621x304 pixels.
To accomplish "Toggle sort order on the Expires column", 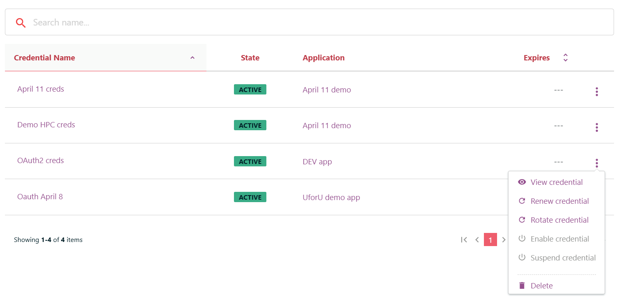I will point(565,58).
